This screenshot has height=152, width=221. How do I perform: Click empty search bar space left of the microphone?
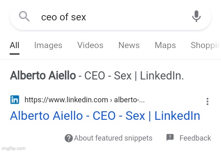(x=138, y=17)
